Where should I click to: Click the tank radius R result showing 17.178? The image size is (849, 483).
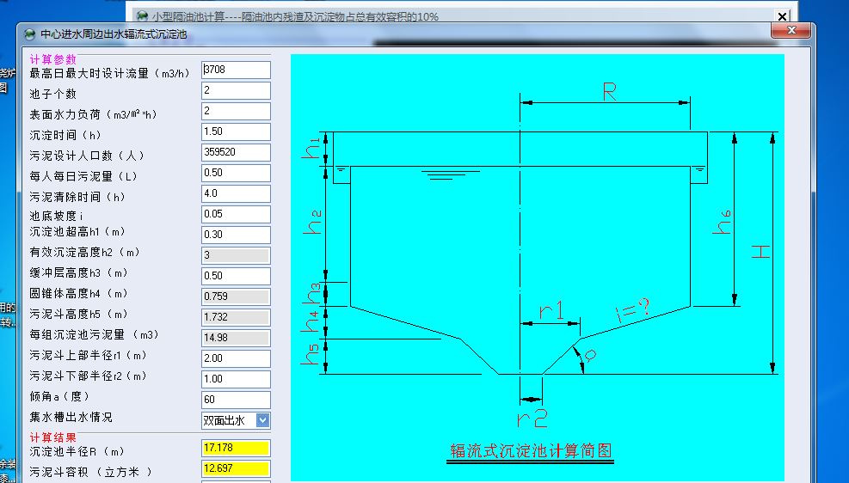point(236,448)
